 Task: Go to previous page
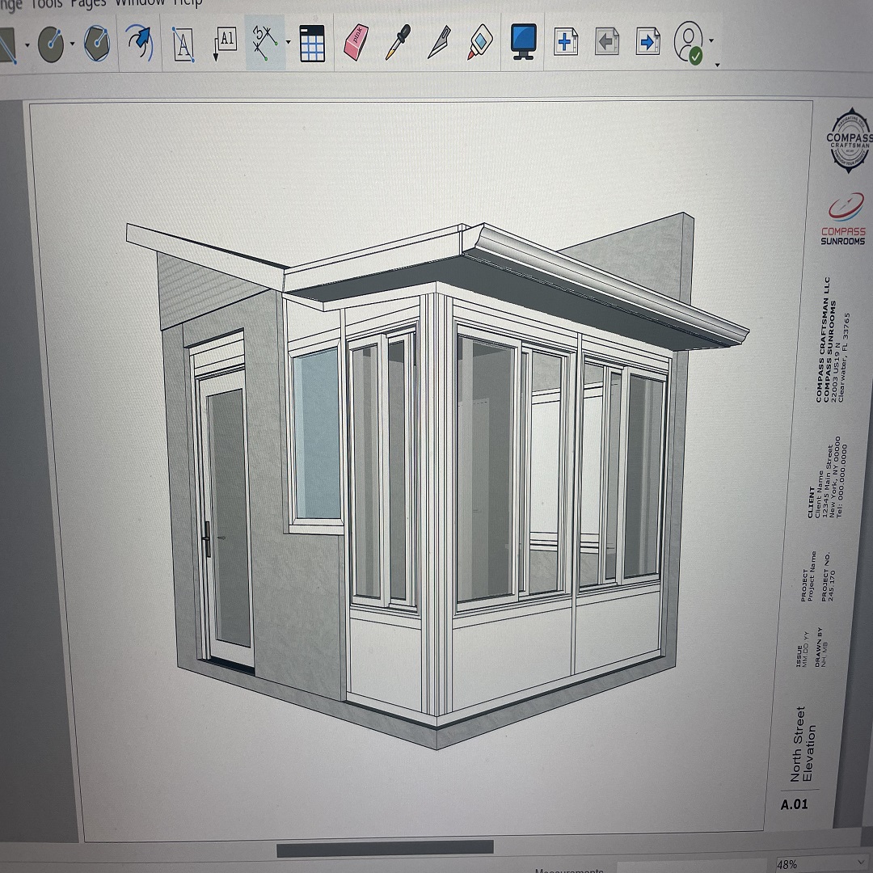[607, 41]
